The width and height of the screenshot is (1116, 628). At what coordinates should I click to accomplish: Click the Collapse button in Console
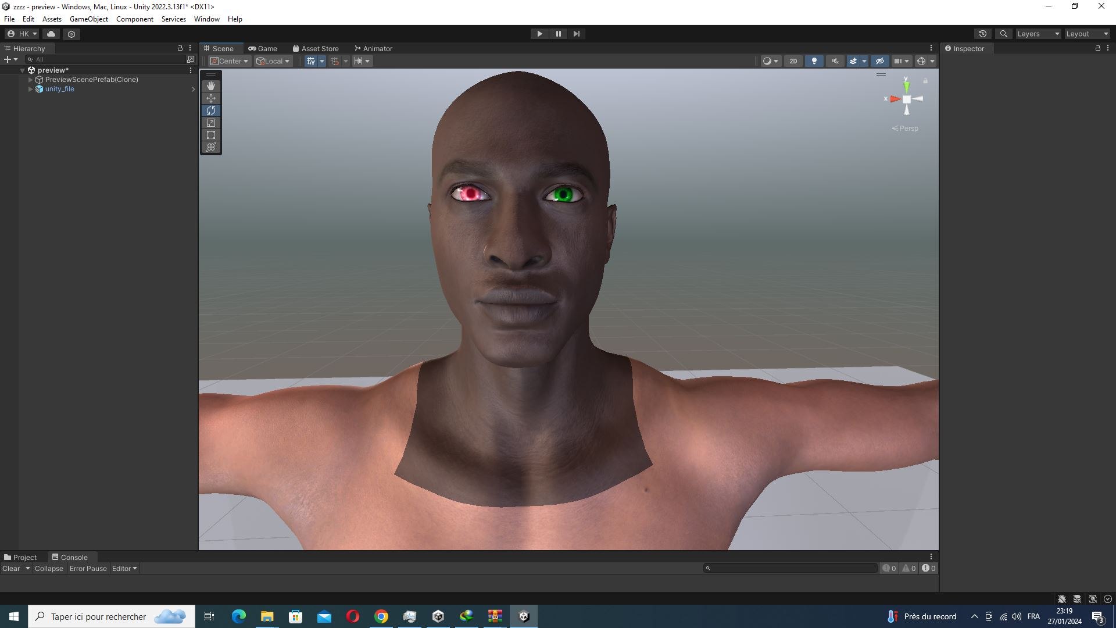[49, 569]
